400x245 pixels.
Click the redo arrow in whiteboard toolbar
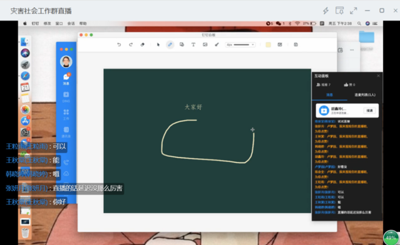click(131, 44)
